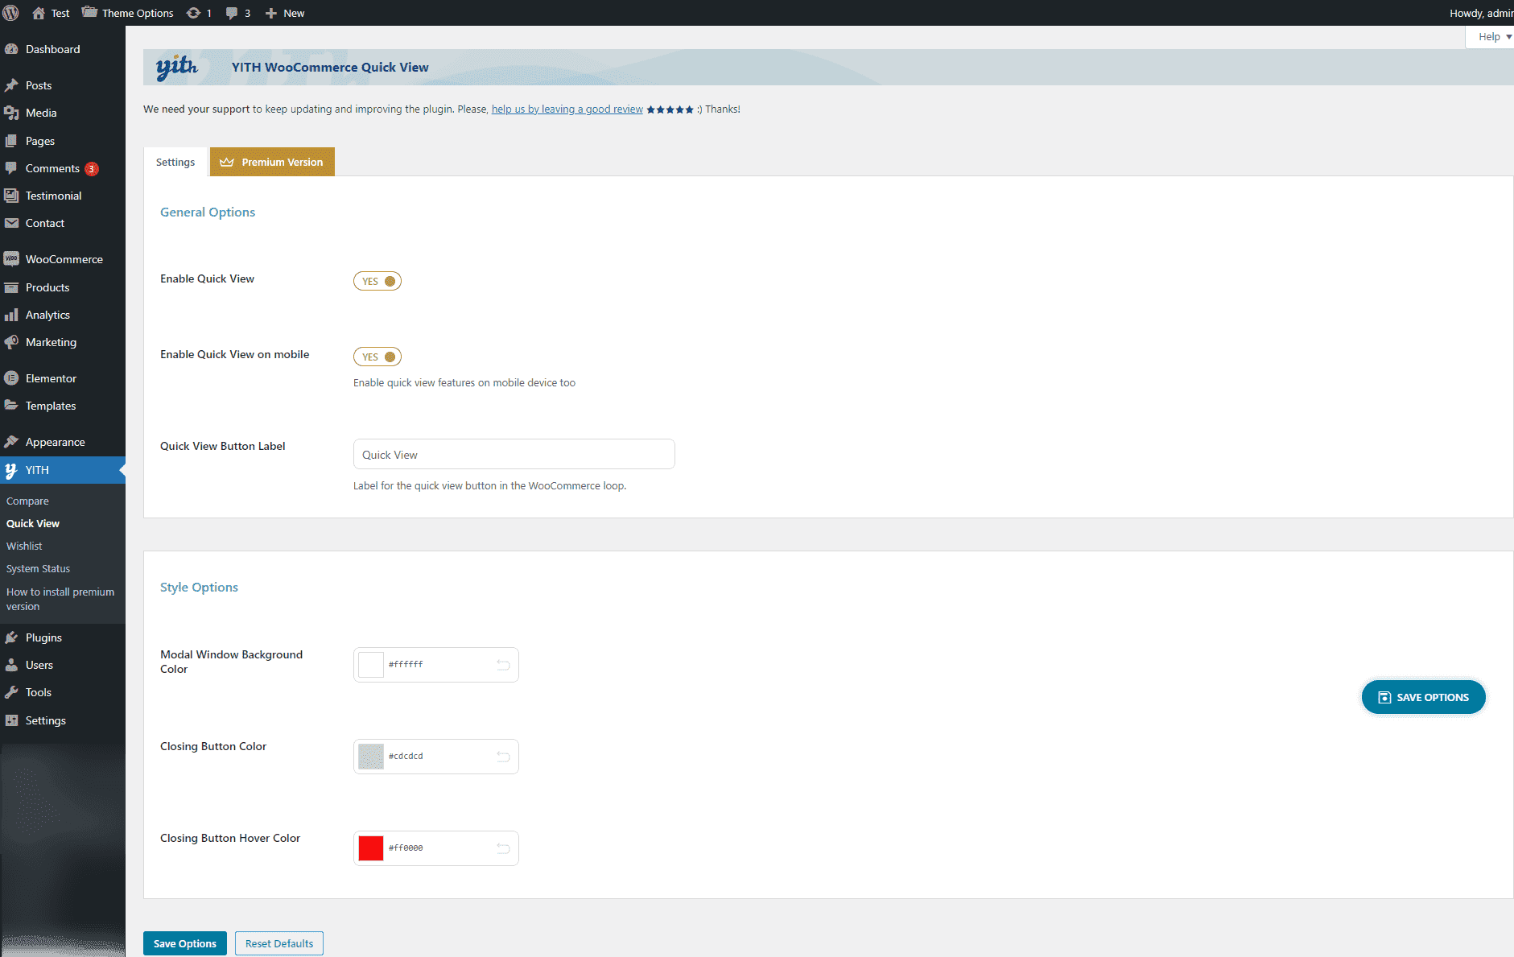Viewport: 1514px width, 957px height.
Task: Open the WooCommerce sidebar menu
Action: click(64, 259)
